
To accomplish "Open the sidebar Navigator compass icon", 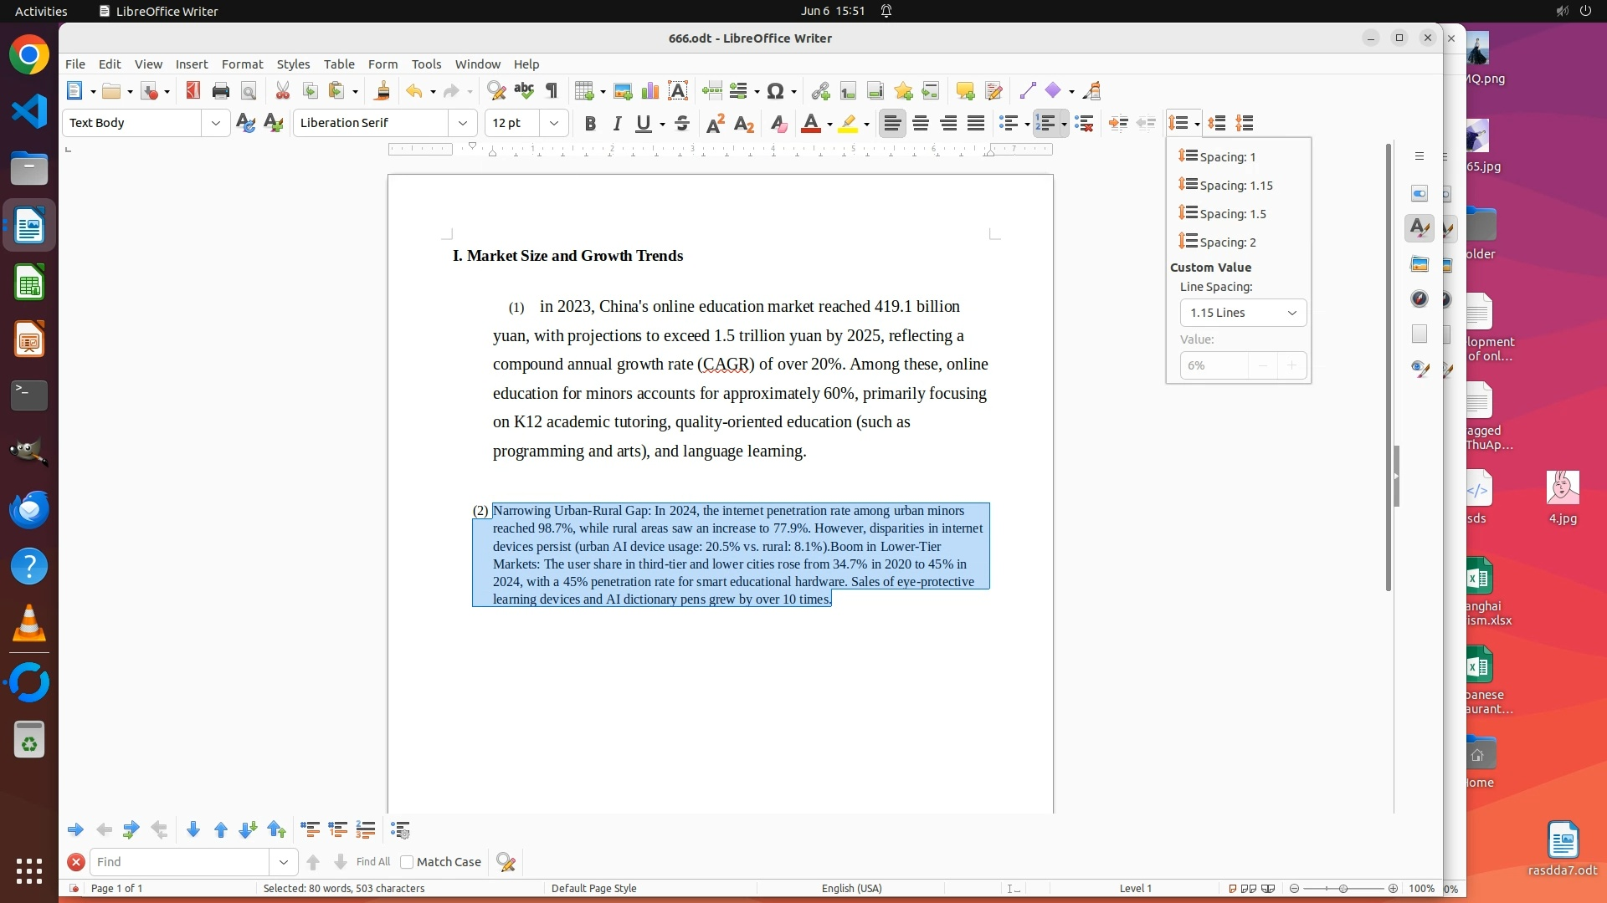I will (x=1419, y=299).
